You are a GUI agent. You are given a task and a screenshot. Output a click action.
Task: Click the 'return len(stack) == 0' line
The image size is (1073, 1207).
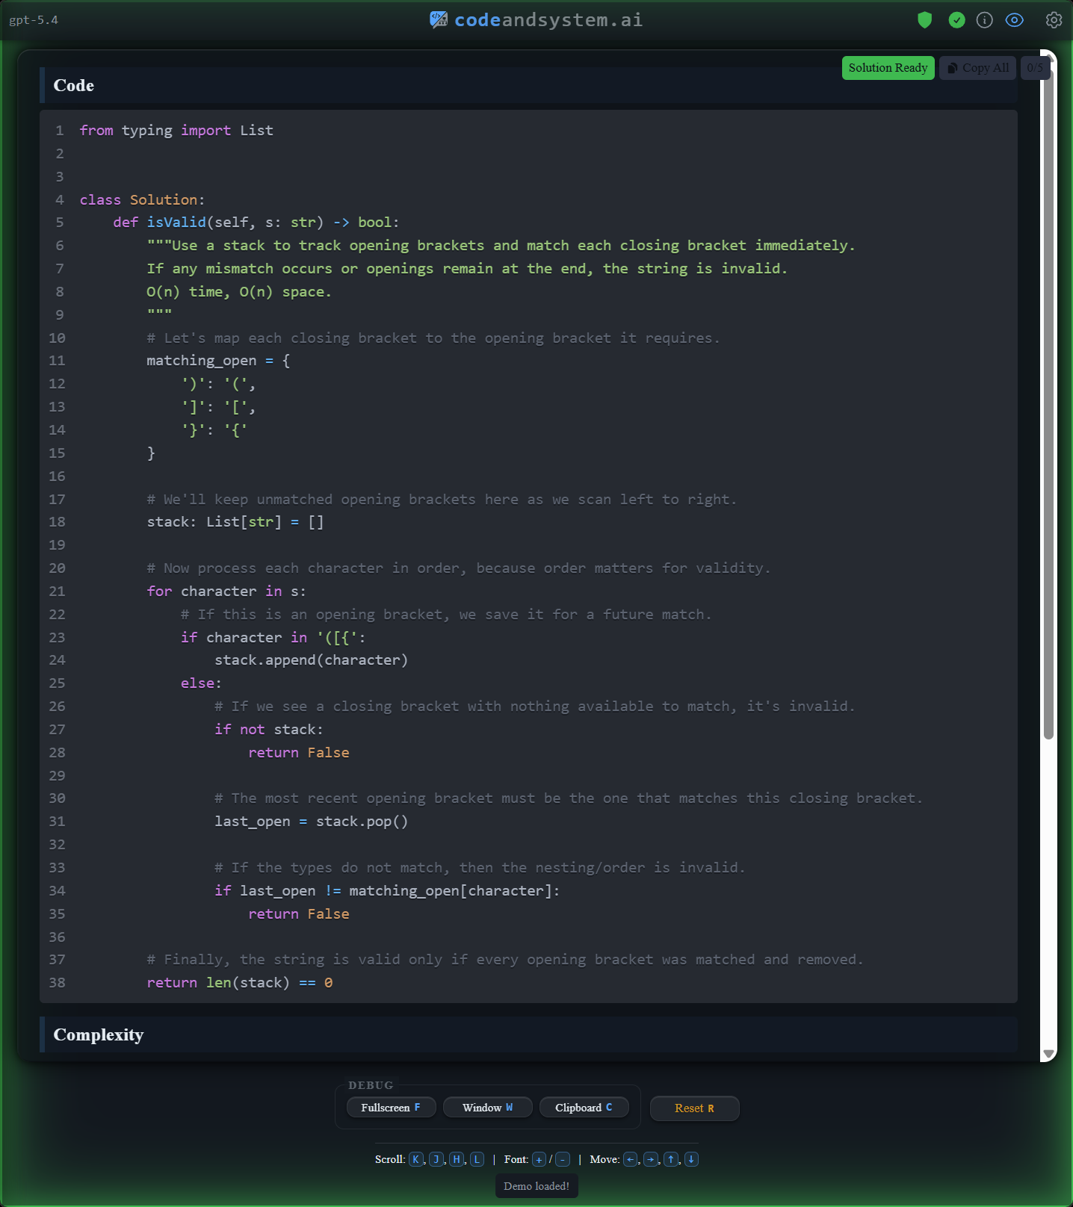[240, 983]
